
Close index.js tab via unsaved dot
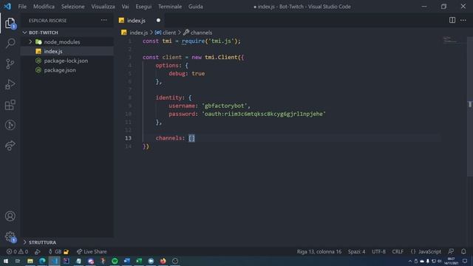click(x=158, y=20)
